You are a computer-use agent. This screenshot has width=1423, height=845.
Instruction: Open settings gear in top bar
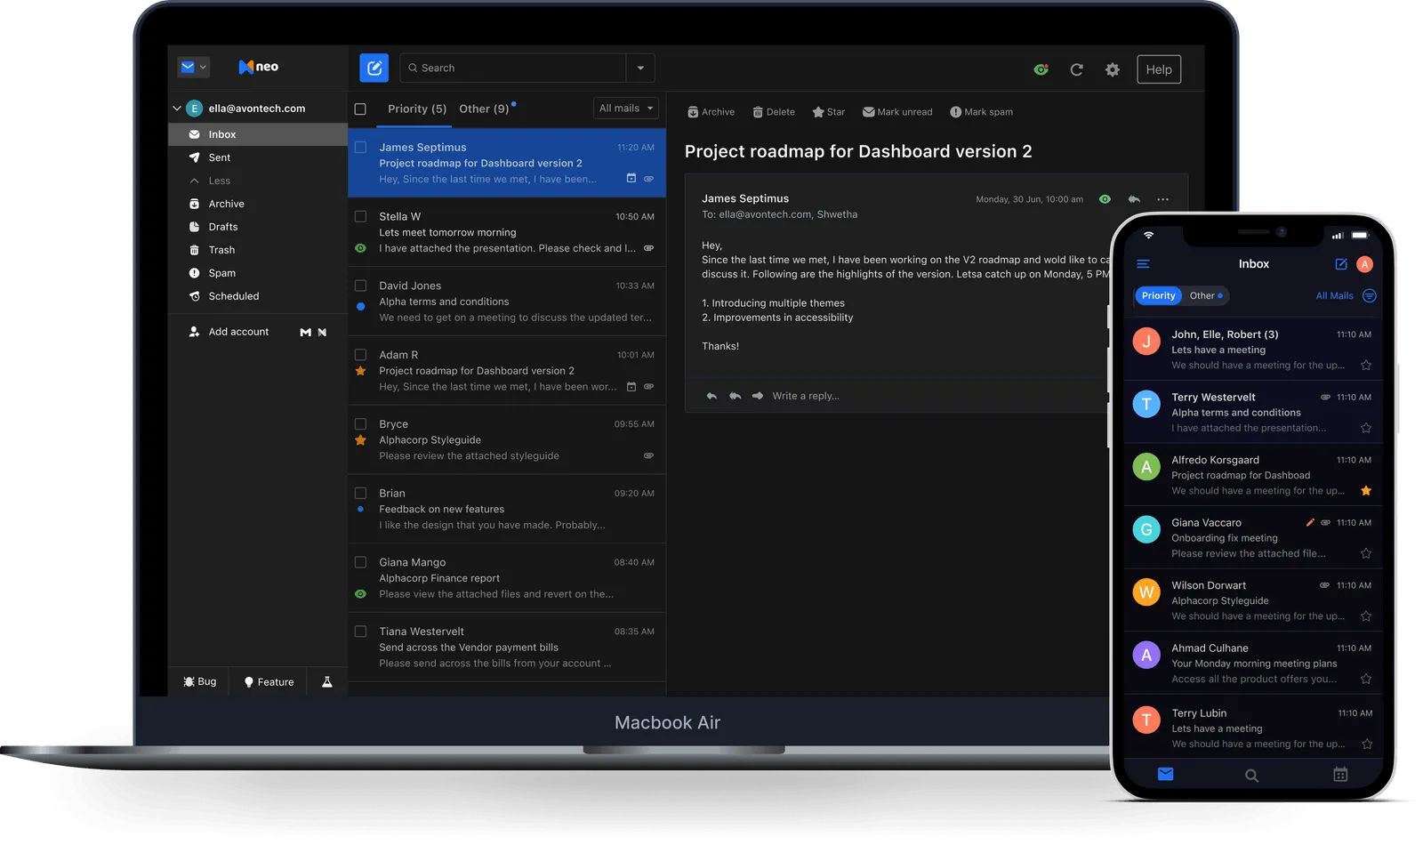tap(1112, 69)
